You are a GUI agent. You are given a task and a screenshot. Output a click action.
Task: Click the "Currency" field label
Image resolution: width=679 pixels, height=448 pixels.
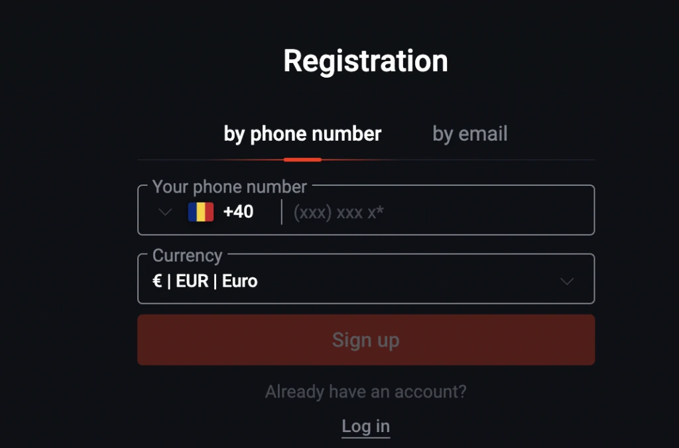[187, 256]
